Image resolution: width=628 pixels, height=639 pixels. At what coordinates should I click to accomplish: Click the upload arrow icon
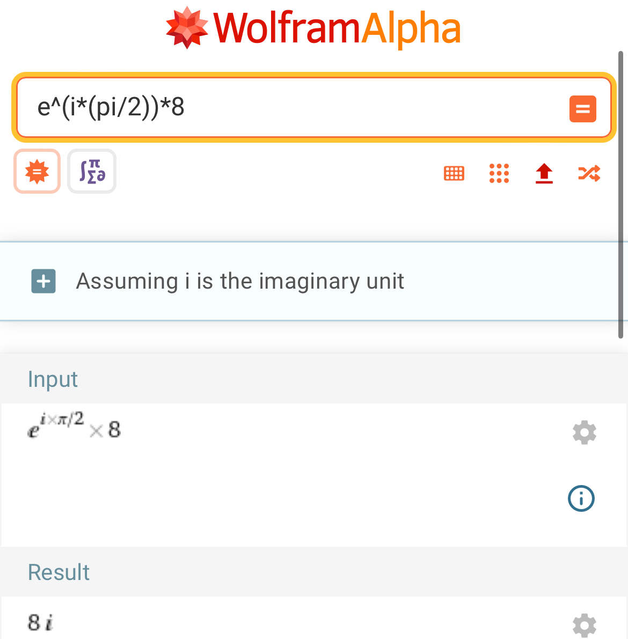coord(544,173)
